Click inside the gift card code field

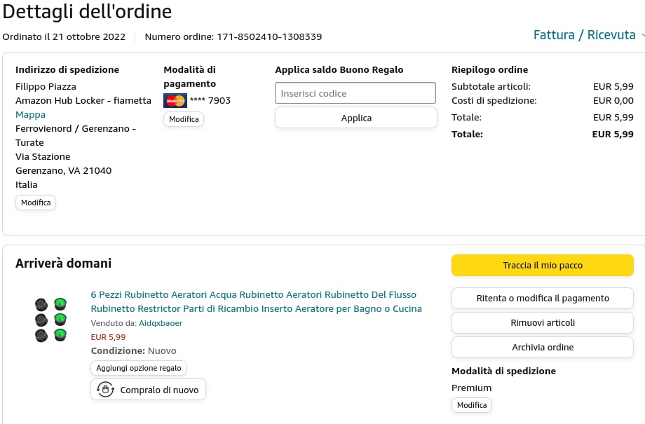click(x=355, y=93)
